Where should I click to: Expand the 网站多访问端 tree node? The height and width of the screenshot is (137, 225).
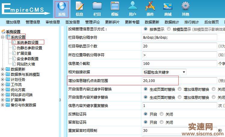[2, 95]
